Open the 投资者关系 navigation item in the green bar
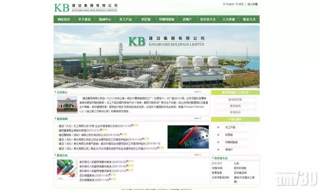 208,19
